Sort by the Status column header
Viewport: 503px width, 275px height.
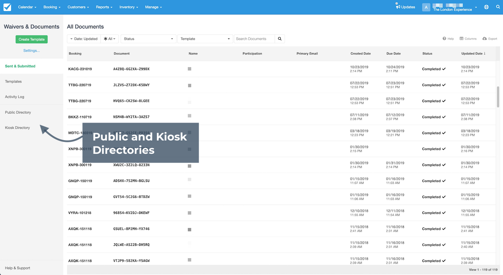(x=427, y=54)
